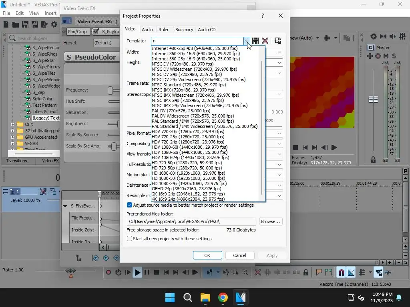Click the master bus lock icon
This screenshot has width=410, height=307.
[x=373, y=160]
